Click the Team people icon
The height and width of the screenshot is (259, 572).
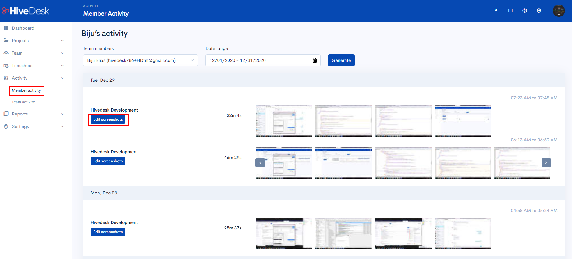tap(6, 53)
